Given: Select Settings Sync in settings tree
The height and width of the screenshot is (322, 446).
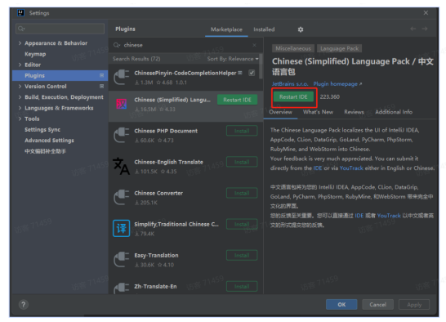Looking at the screenshot, I should tap(42, 130).
